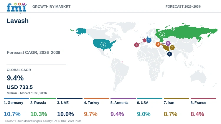221x124 pixels.
Task: Click the olive Iran region on map
Action: (166, 48)
